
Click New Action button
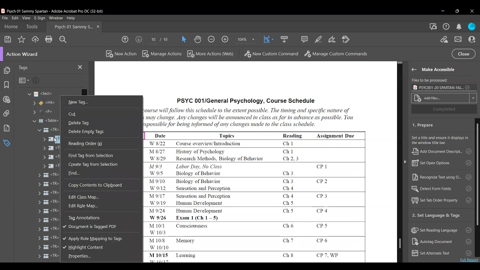click(121, 54)
